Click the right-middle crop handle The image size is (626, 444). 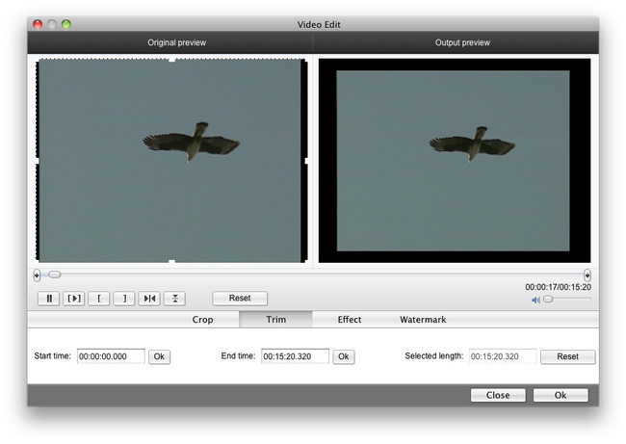[306, 161]
